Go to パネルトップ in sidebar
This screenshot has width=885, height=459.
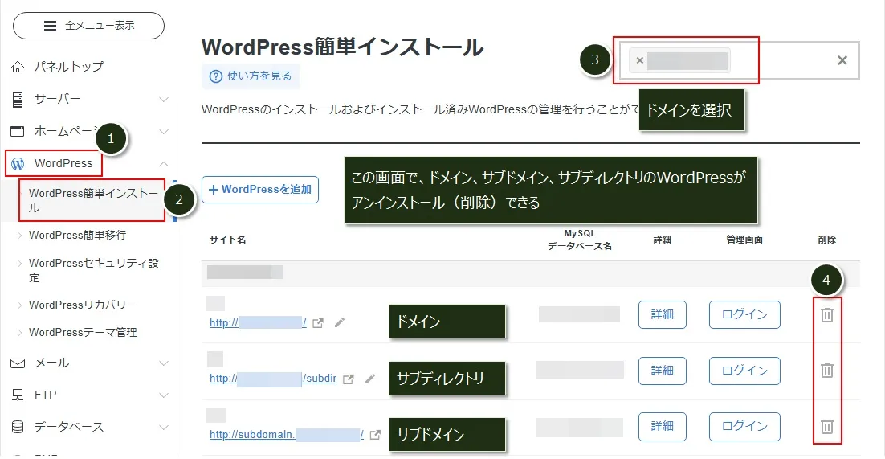(69, 67)
